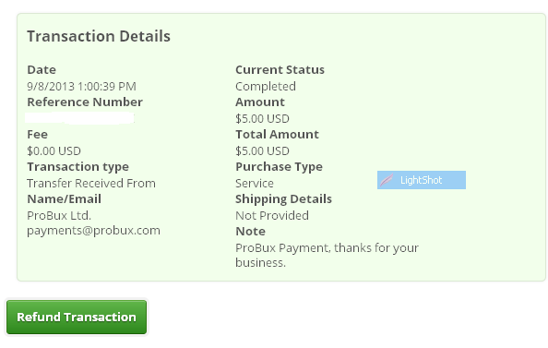Click the Current Status label
548x348 pixels.
click(x=280, y=69)
